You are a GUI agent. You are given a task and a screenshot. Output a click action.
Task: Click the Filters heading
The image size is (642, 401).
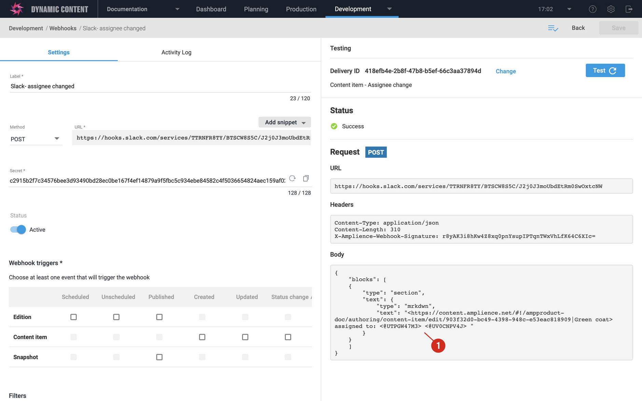[x=17, y=396]
